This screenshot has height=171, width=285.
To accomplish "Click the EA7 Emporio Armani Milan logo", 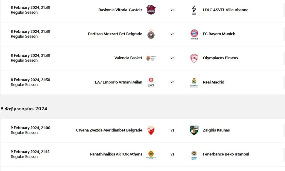I will [x=151, y=82].
